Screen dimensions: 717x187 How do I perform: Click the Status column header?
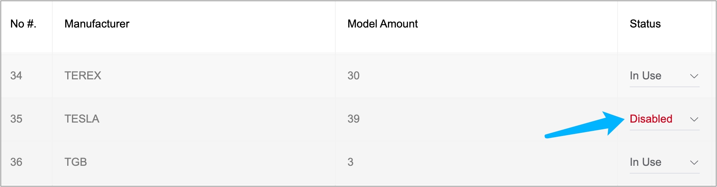coord(645,24)
